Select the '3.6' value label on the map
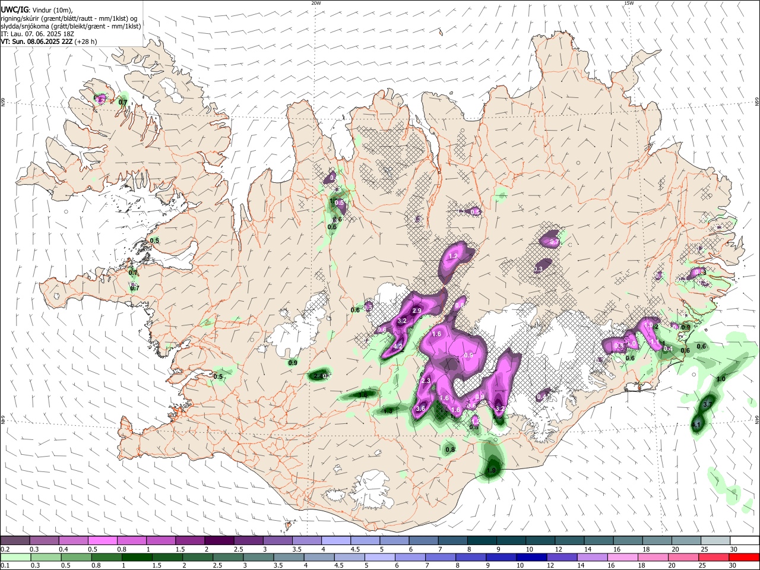 [421, 408]
